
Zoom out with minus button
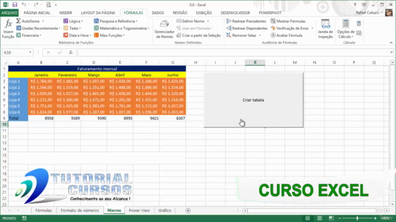click(340, 218)
